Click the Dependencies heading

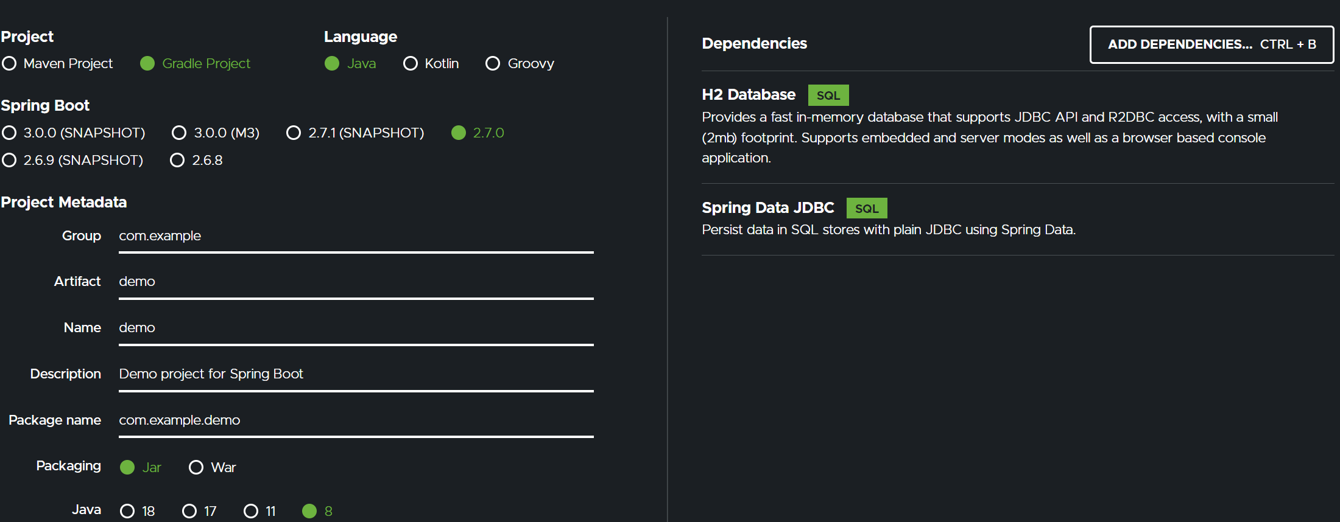754,44
